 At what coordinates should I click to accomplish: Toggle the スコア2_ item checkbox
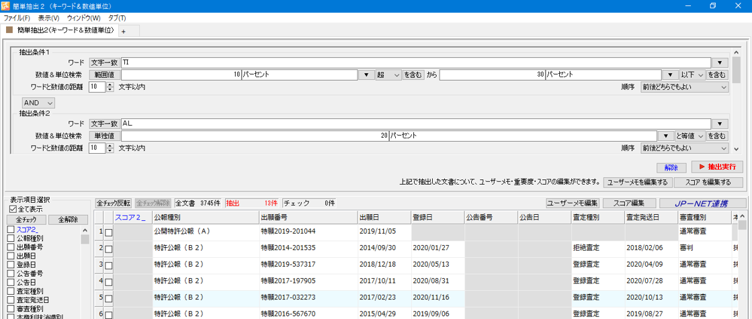pyautogui.click(x=11, y=230)
